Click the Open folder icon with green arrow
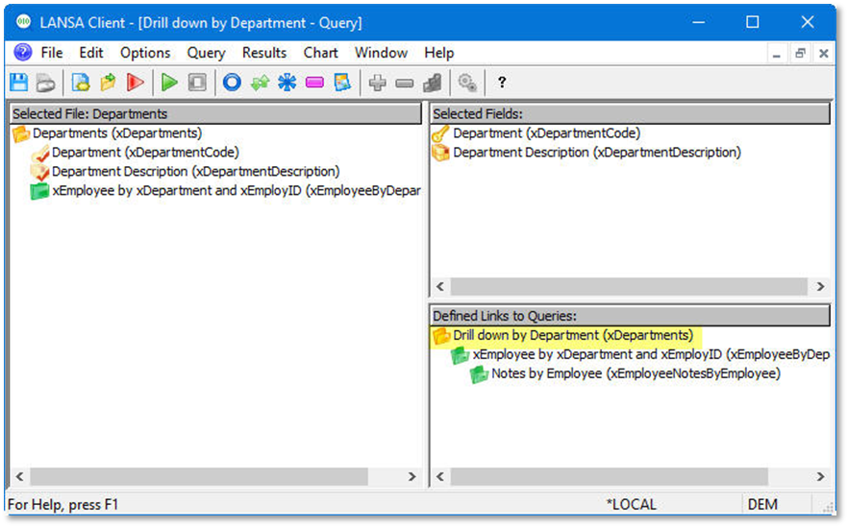The height and width of the screenshot is (527, 848). click(108, 83)
